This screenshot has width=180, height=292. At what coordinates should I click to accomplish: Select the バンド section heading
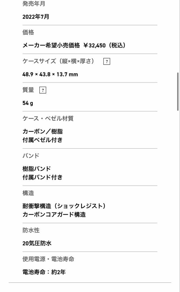coord(31,156)
